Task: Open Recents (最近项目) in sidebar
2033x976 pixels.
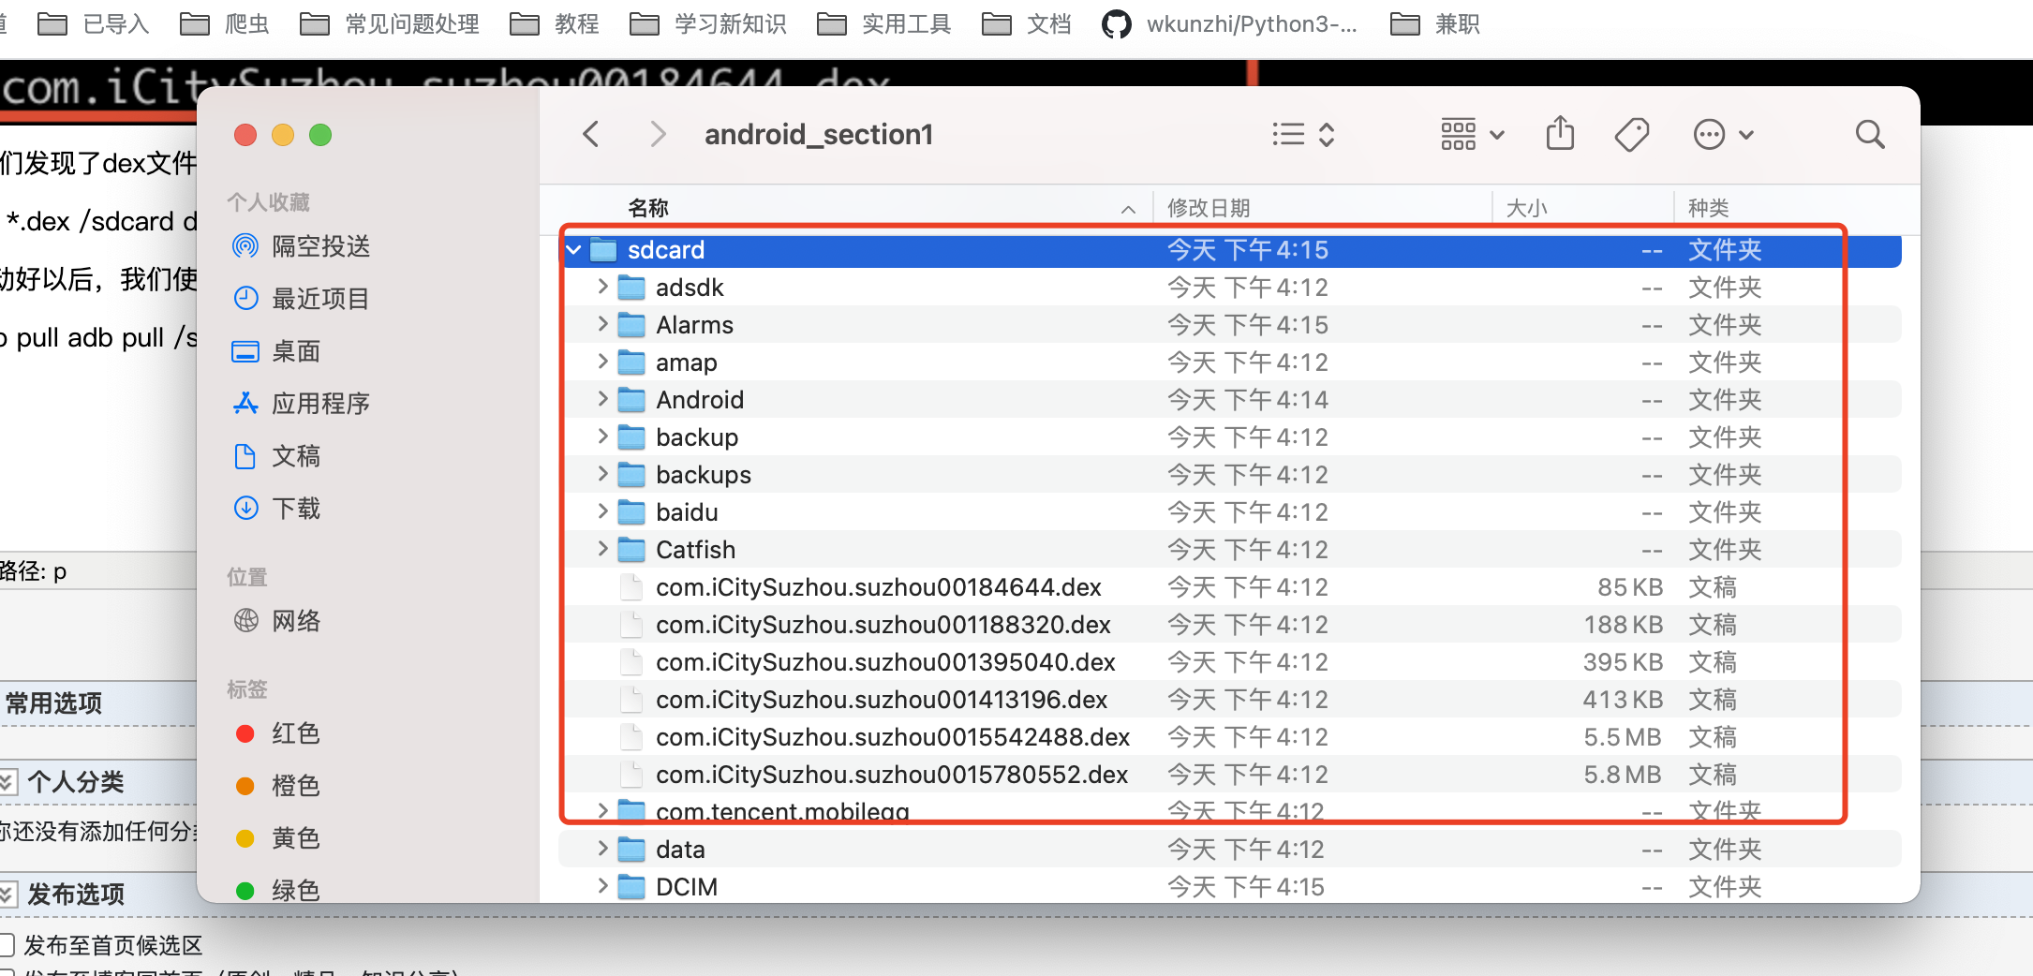Action: [301, 299]
